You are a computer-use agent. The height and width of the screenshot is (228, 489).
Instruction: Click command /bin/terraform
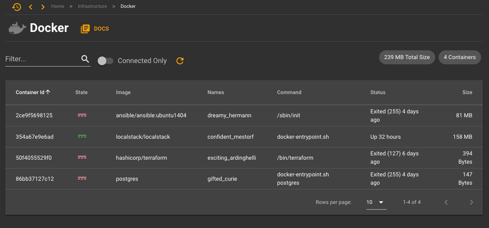coord(295,158)
